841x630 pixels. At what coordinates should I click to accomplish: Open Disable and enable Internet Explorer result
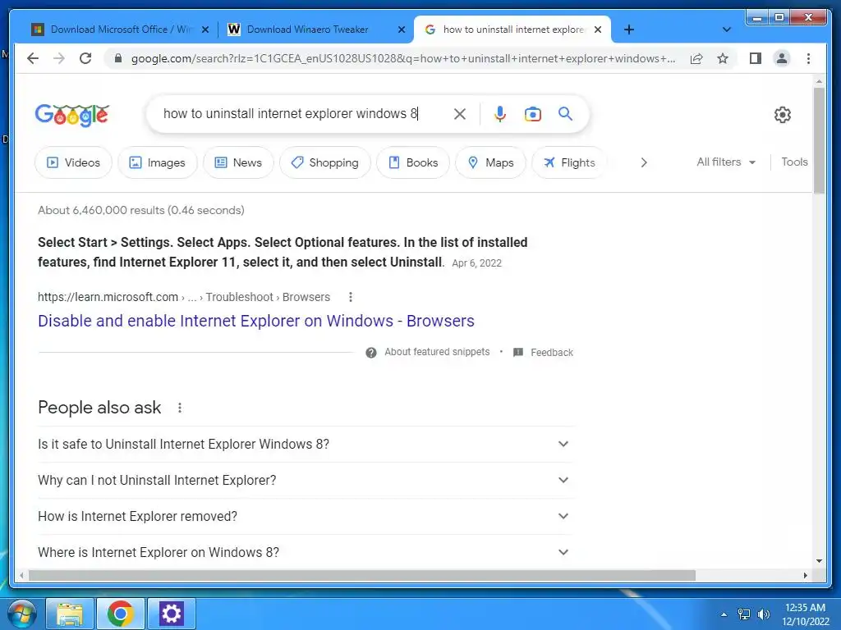pos(256,321)
